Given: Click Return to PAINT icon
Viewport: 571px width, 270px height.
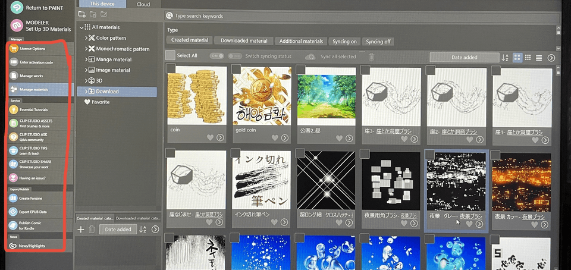Looking at the screenshot, I should (x=17, y=8).
